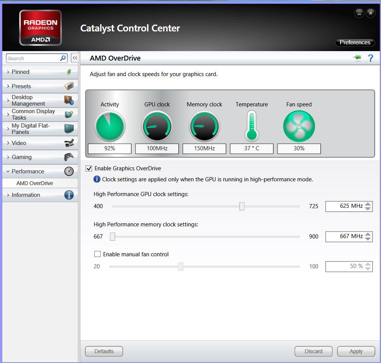Screen dimensions: 381x363
Task: Click the GPU clock slider handle
Action: pyautogui.click(x=242, y=206)
